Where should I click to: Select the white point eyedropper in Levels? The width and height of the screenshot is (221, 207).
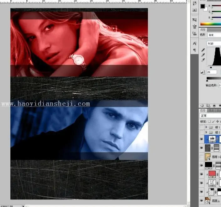(203, 60)
